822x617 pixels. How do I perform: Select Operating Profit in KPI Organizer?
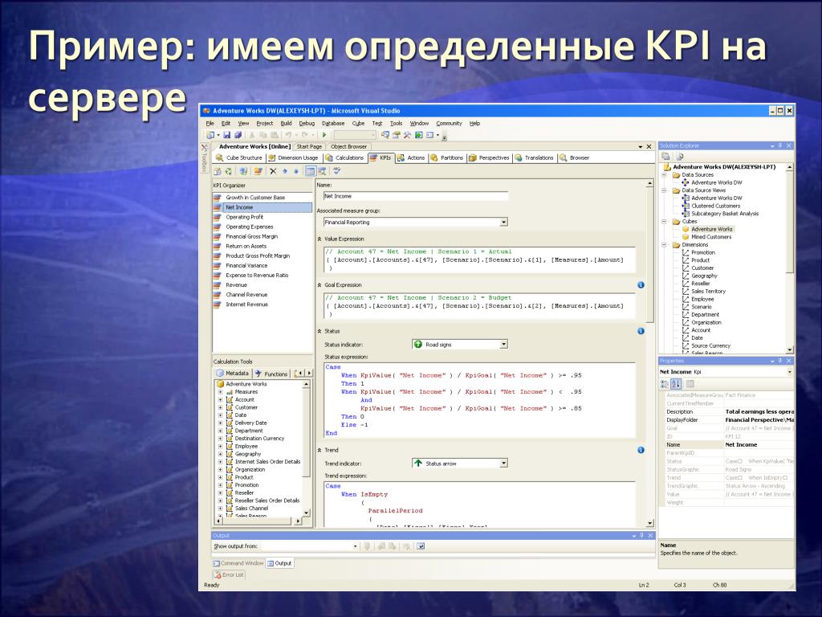[244, 217]
